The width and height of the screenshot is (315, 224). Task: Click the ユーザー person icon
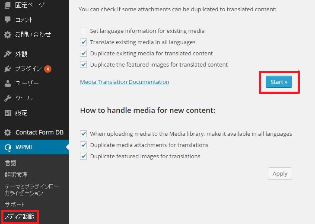pos(8,83)
